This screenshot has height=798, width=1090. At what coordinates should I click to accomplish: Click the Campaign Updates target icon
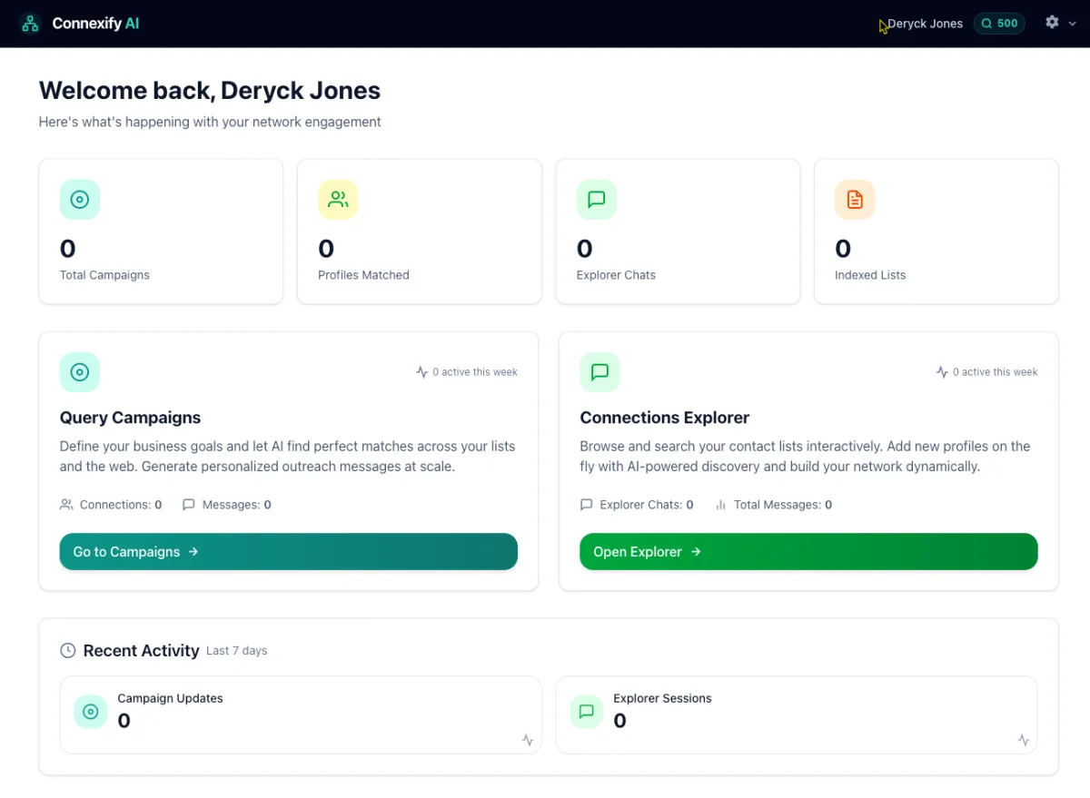(x=90, y=712)
